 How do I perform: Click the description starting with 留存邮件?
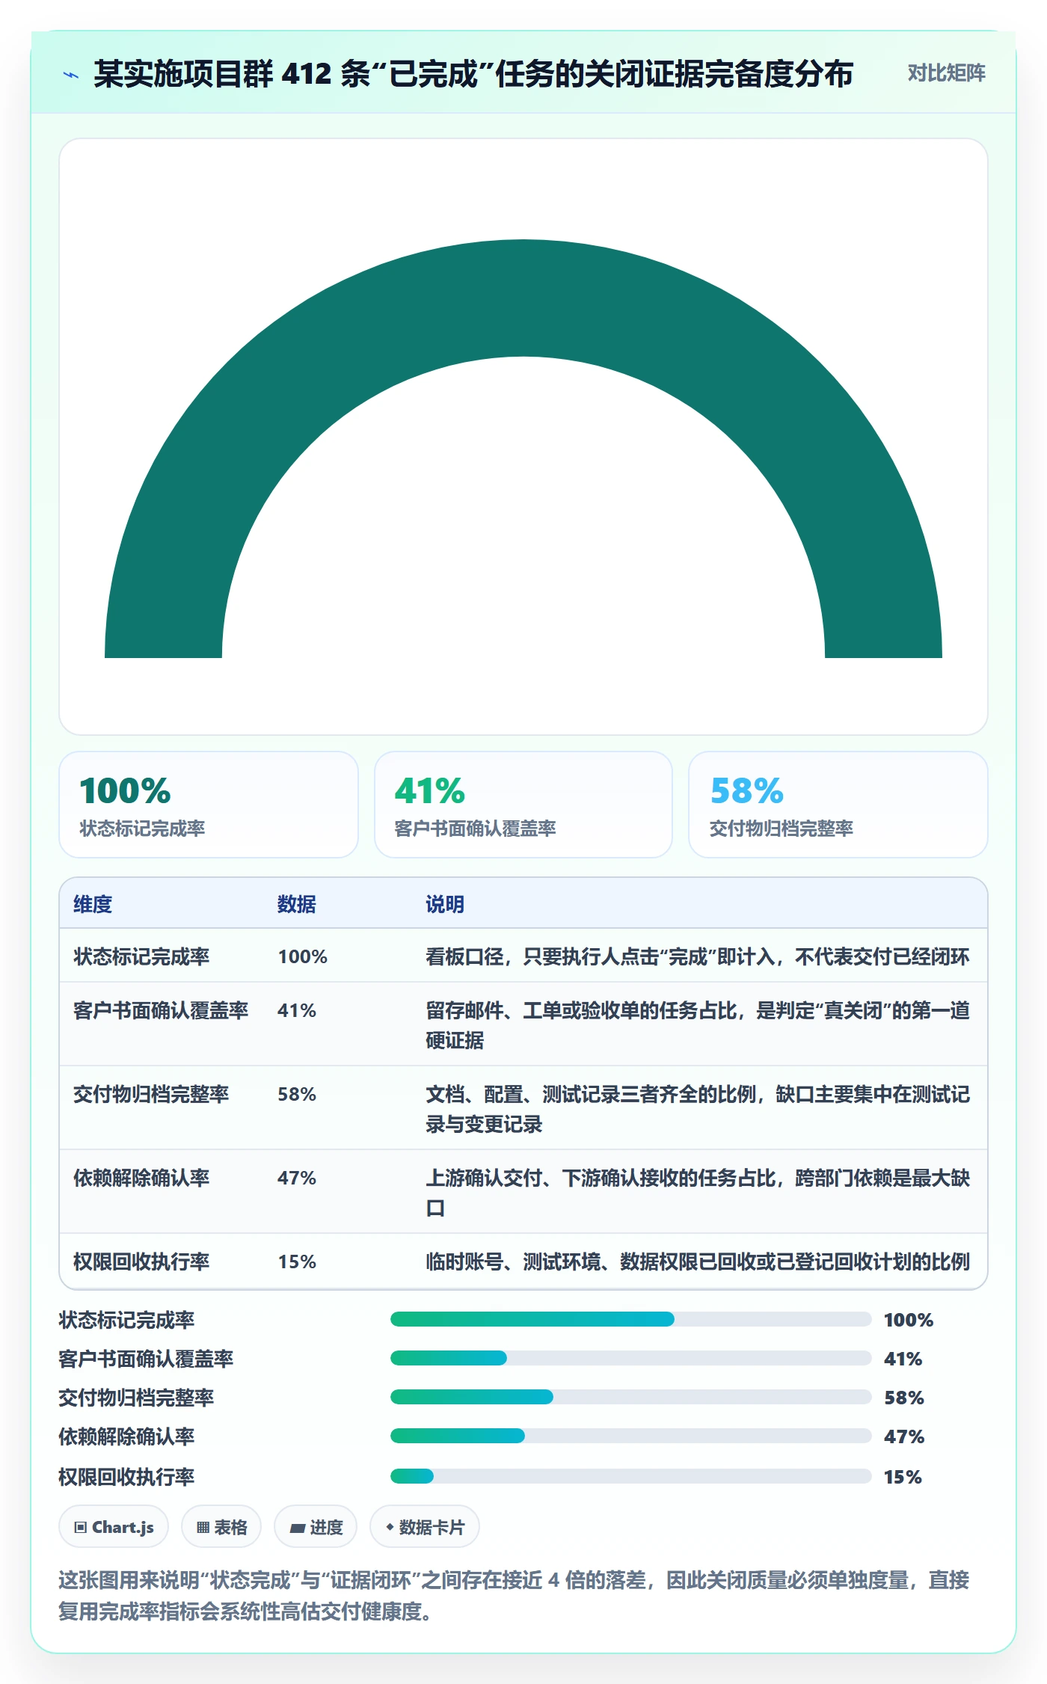click(x=698, y=1025)
